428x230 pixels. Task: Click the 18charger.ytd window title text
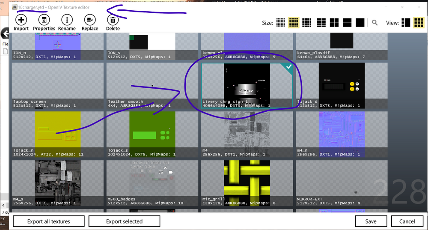pyautogui.click(x=31, y=7)
